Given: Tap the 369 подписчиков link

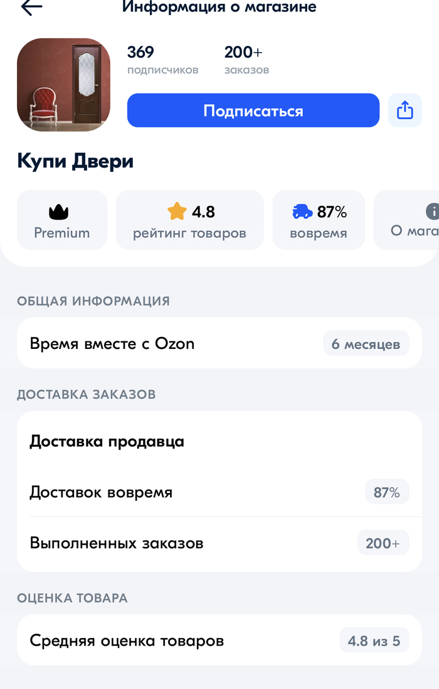Looking at the screenshot, I should 162,60.
